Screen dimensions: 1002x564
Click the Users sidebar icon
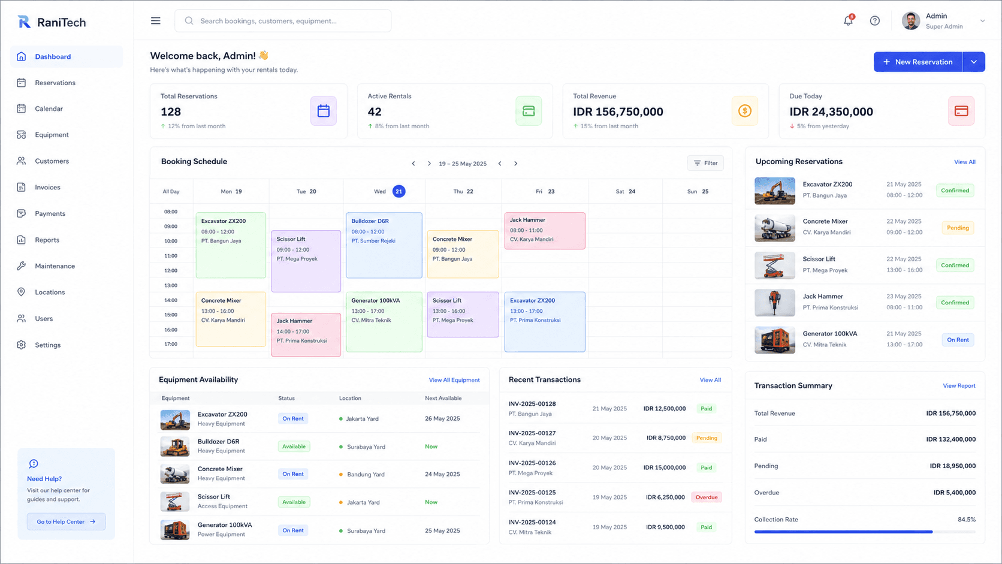point(22,318)
